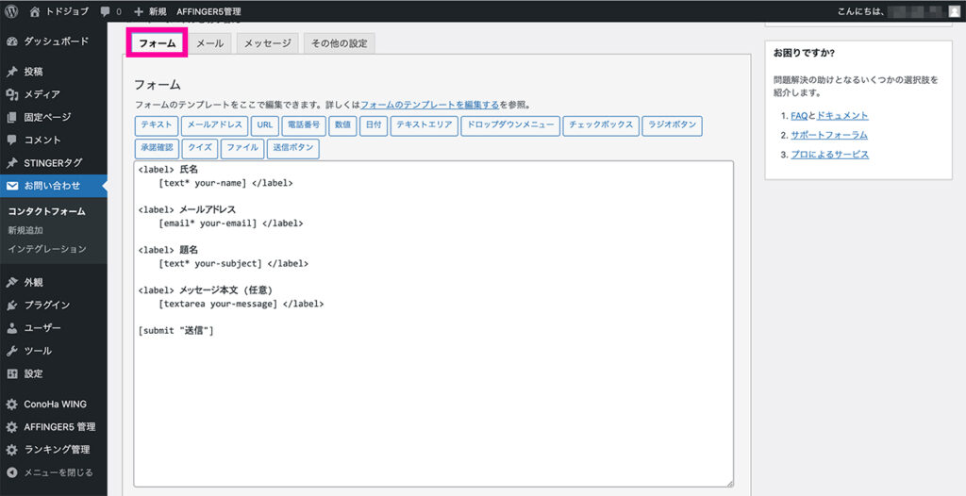Insert a テキスト tag
The width and height of the screenshot is (966, 496).
157,125
